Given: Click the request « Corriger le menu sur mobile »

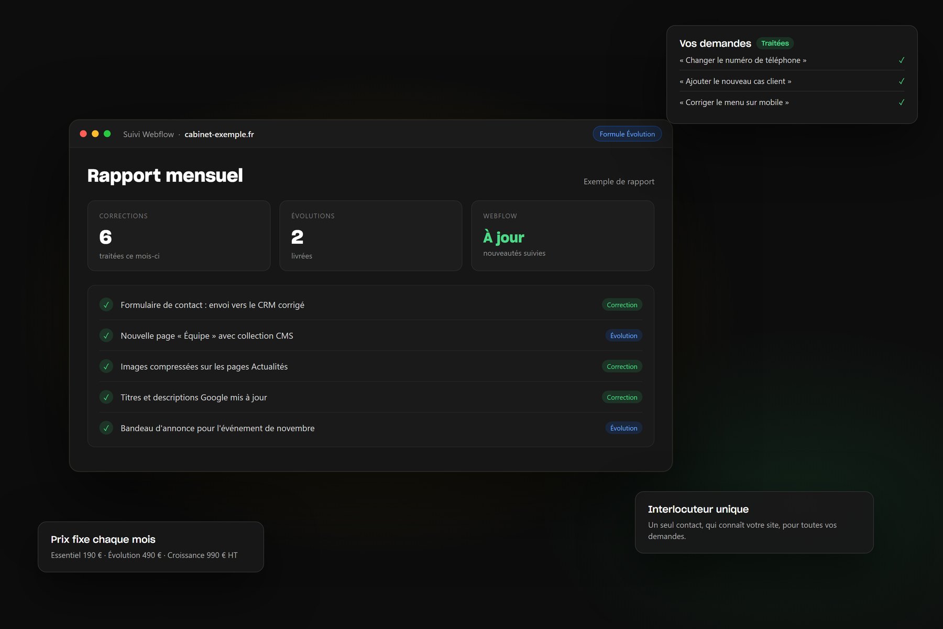Looking at the screenshot, I should pos(734,102).
